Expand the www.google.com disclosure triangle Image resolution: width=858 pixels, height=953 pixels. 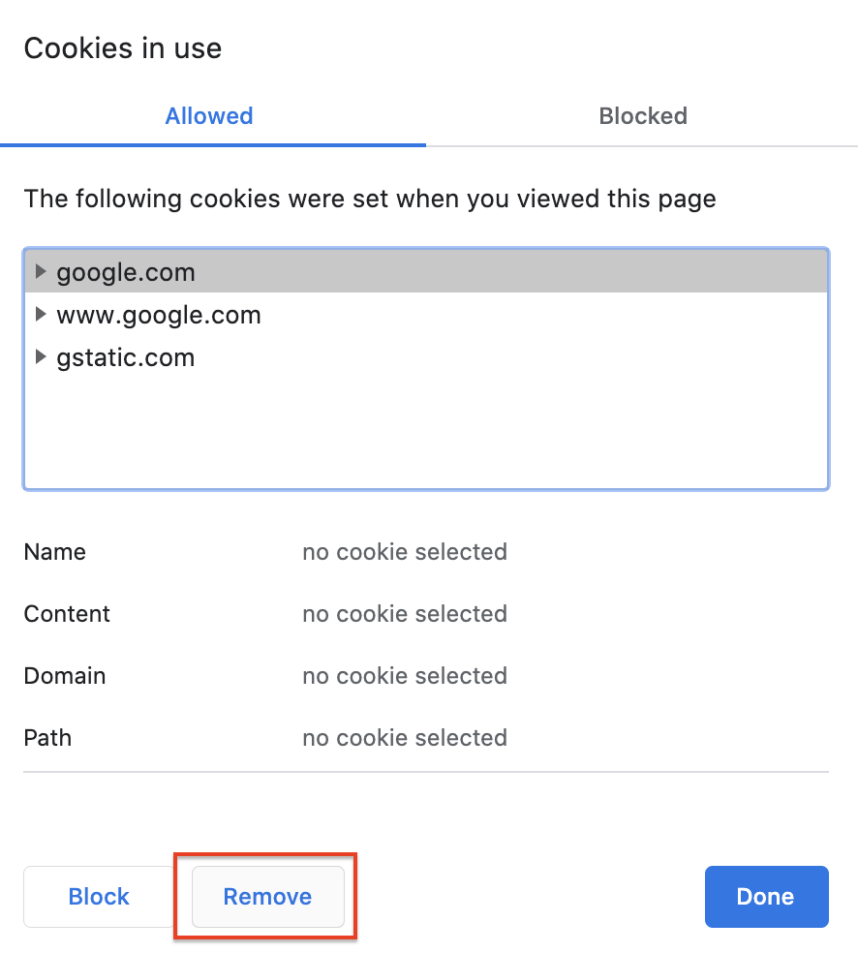[41, 315]
